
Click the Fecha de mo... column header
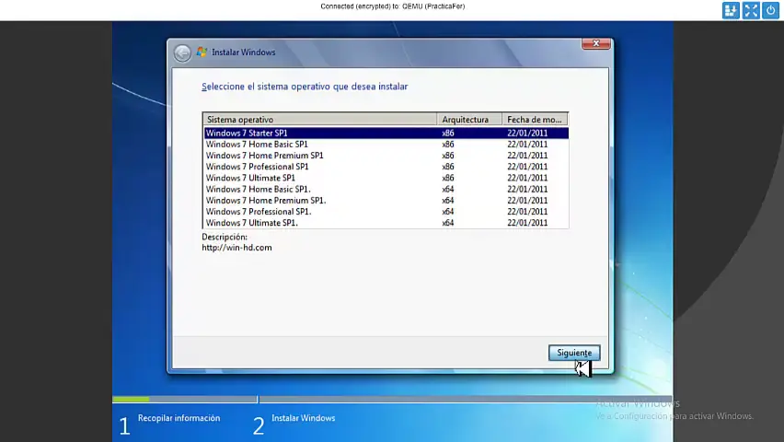pyautogui.click(x=535, y=119)
